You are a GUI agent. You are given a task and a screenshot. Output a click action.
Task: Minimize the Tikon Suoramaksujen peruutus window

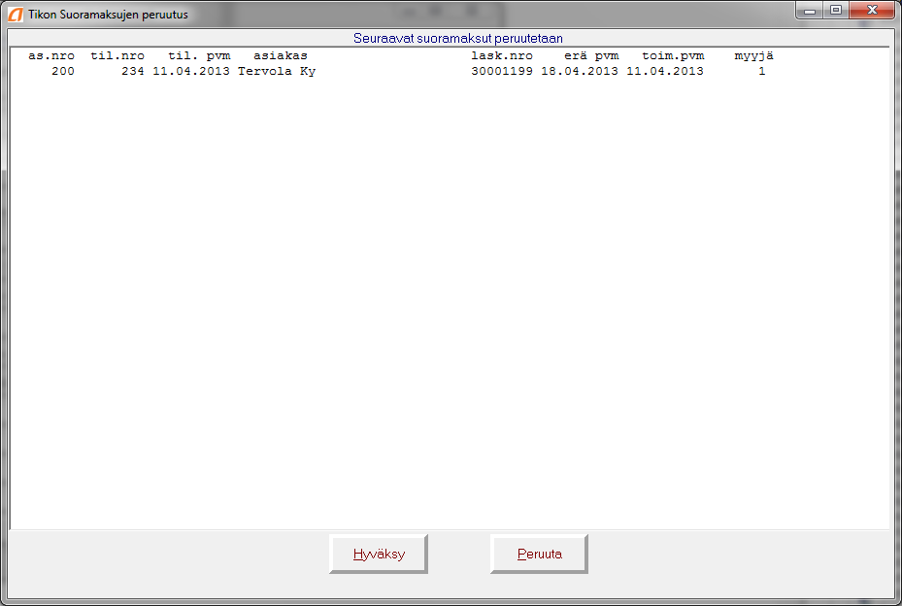[810, 11]
